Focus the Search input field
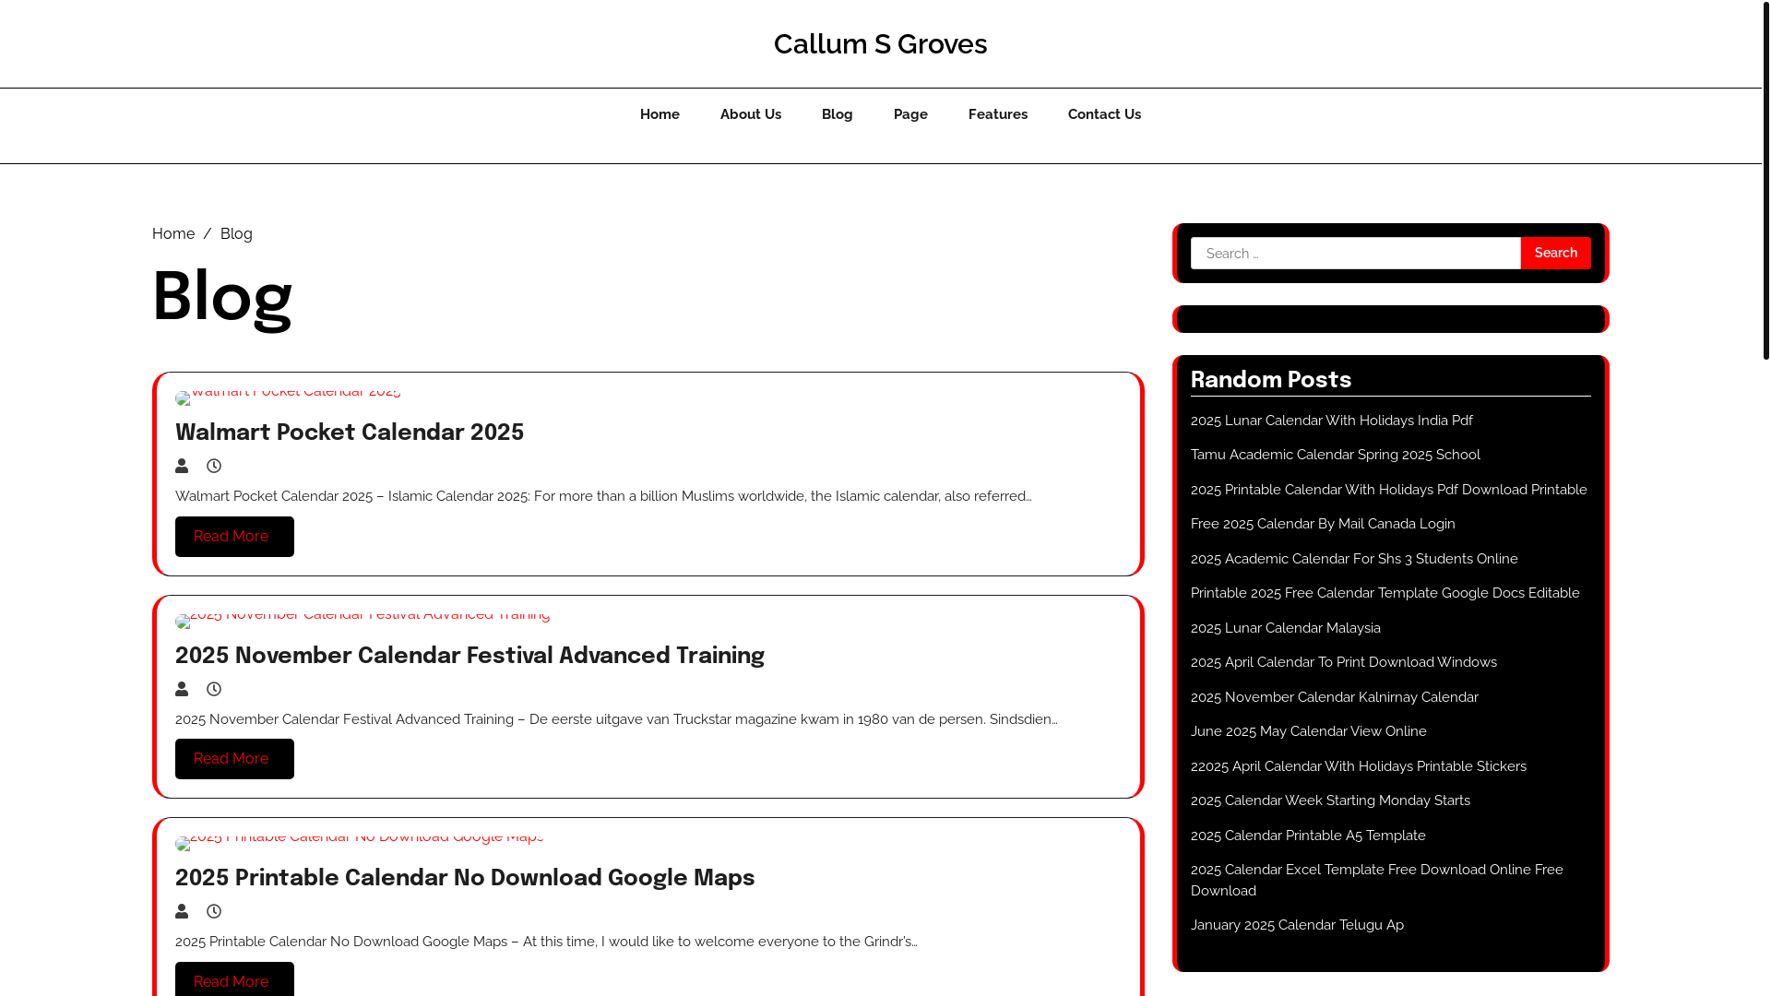The height and width of the screenshot is (996, 1771). (1355, 253)
